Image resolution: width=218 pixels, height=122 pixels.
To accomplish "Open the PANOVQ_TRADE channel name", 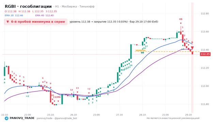I will click(x=22, y=118).
